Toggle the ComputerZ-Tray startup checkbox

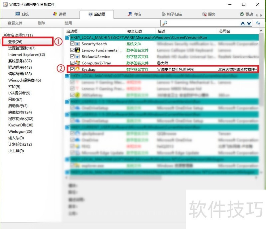[72, 63]
